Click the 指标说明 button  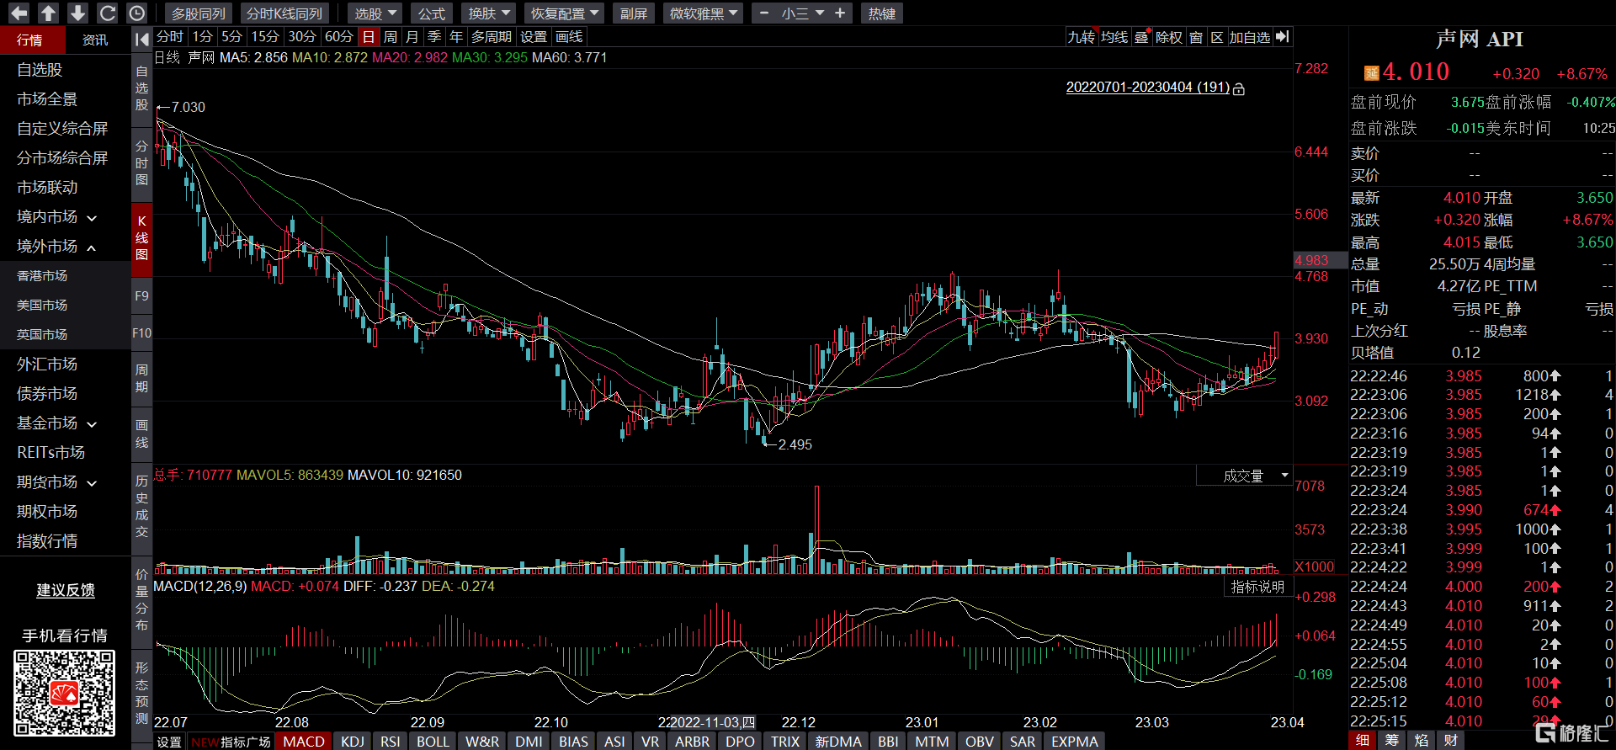click(1257, 587)
